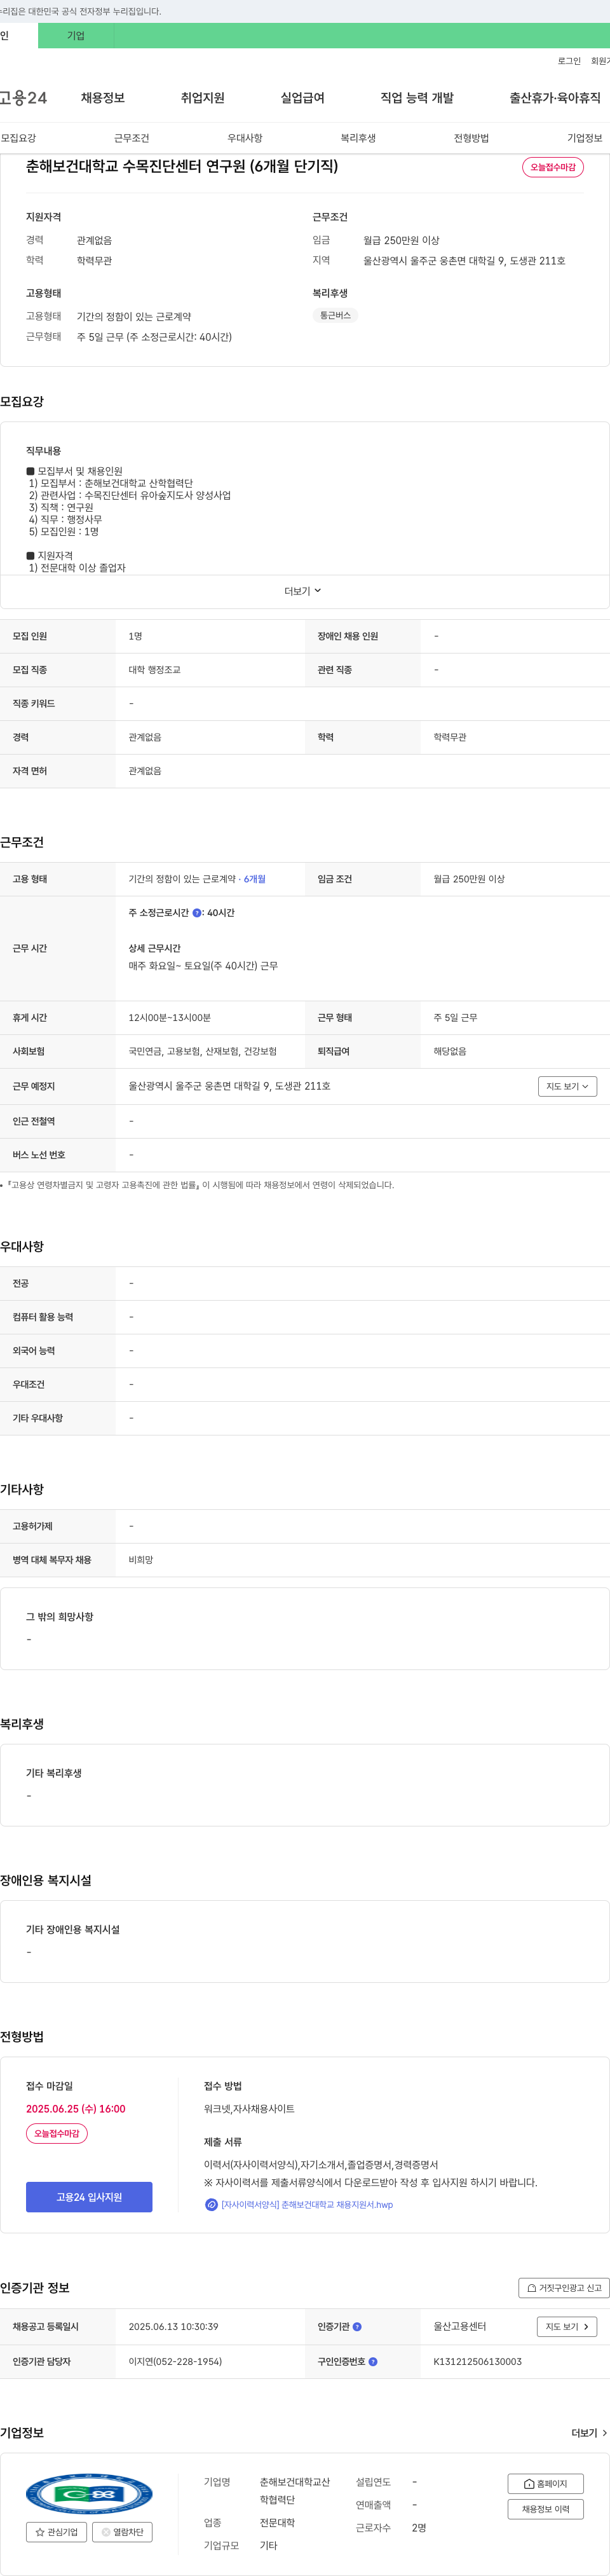Click the attachment icon beside the hwp file

211,2204
